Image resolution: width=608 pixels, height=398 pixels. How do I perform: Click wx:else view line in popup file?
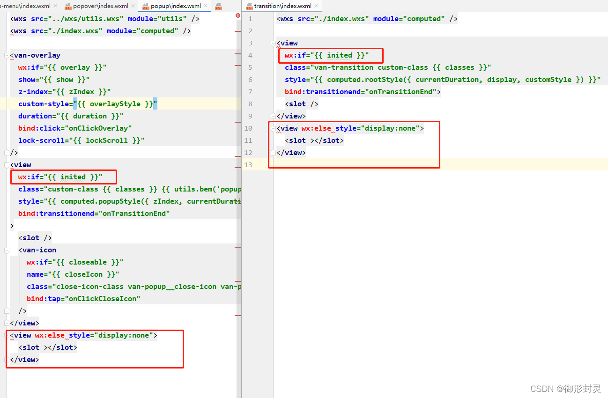click(x=84, y=335)
